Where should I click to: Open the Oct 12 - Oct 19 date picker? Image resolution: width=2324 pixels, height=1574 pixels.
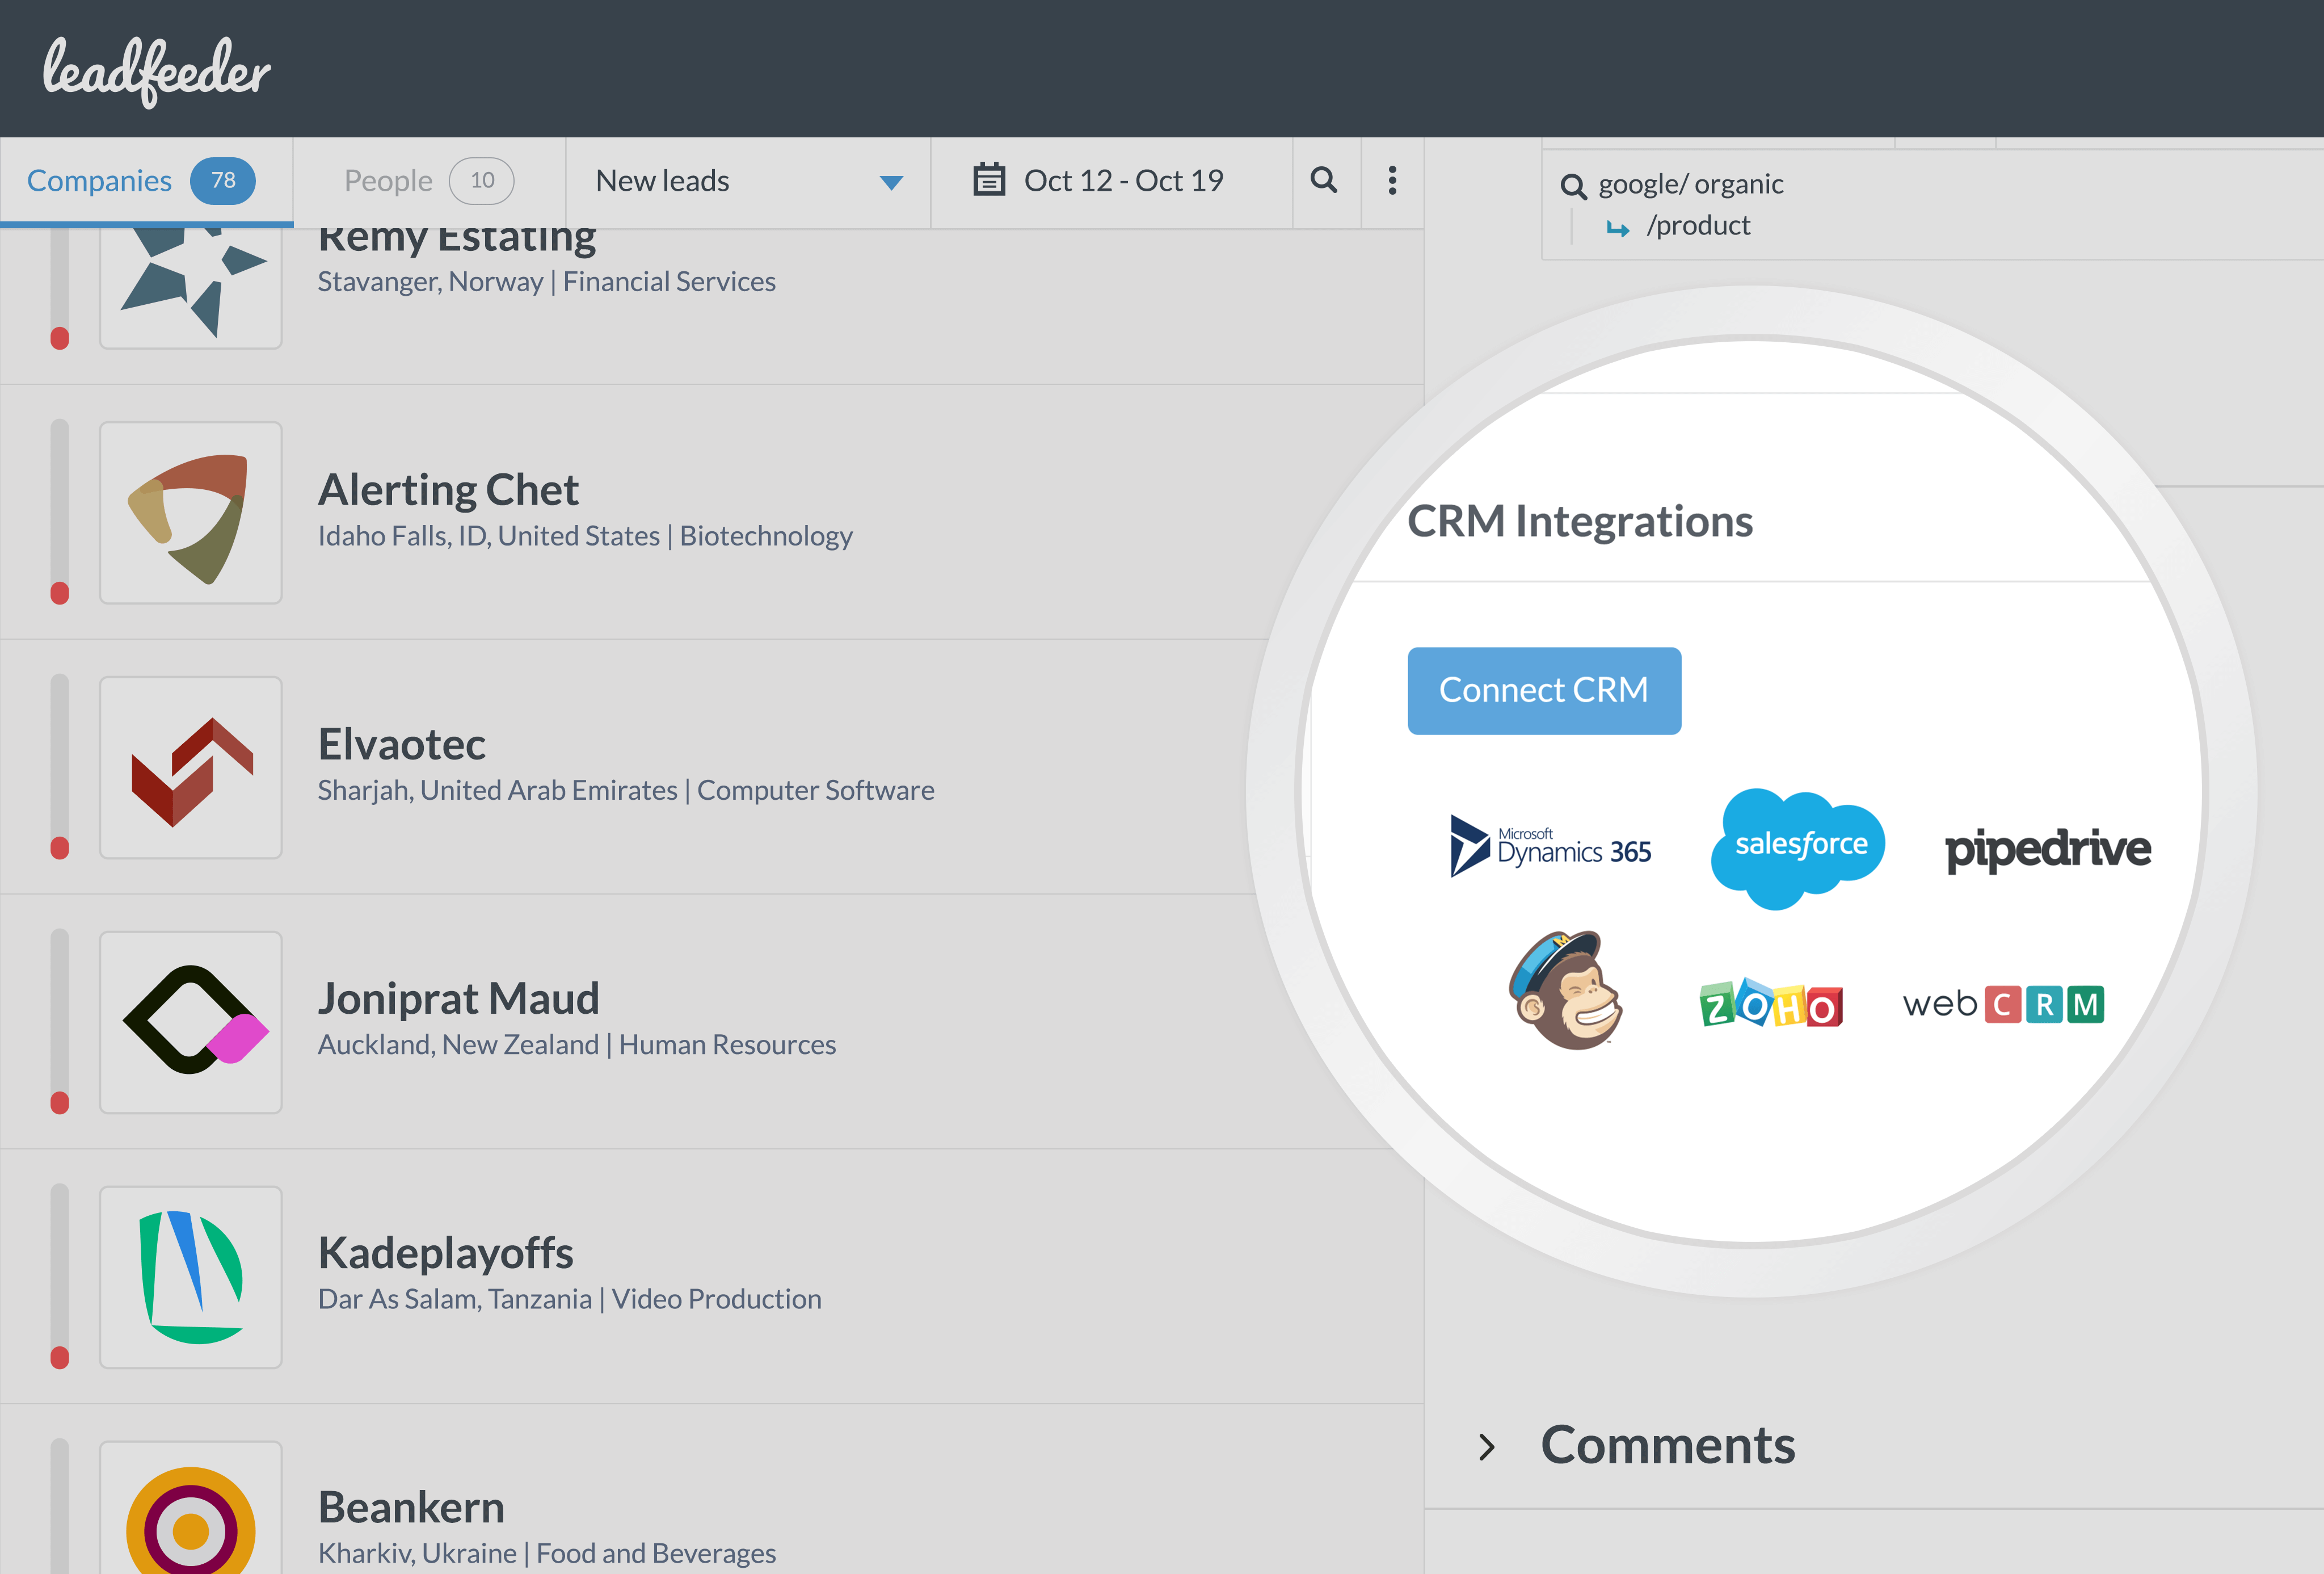[1122, 181]
